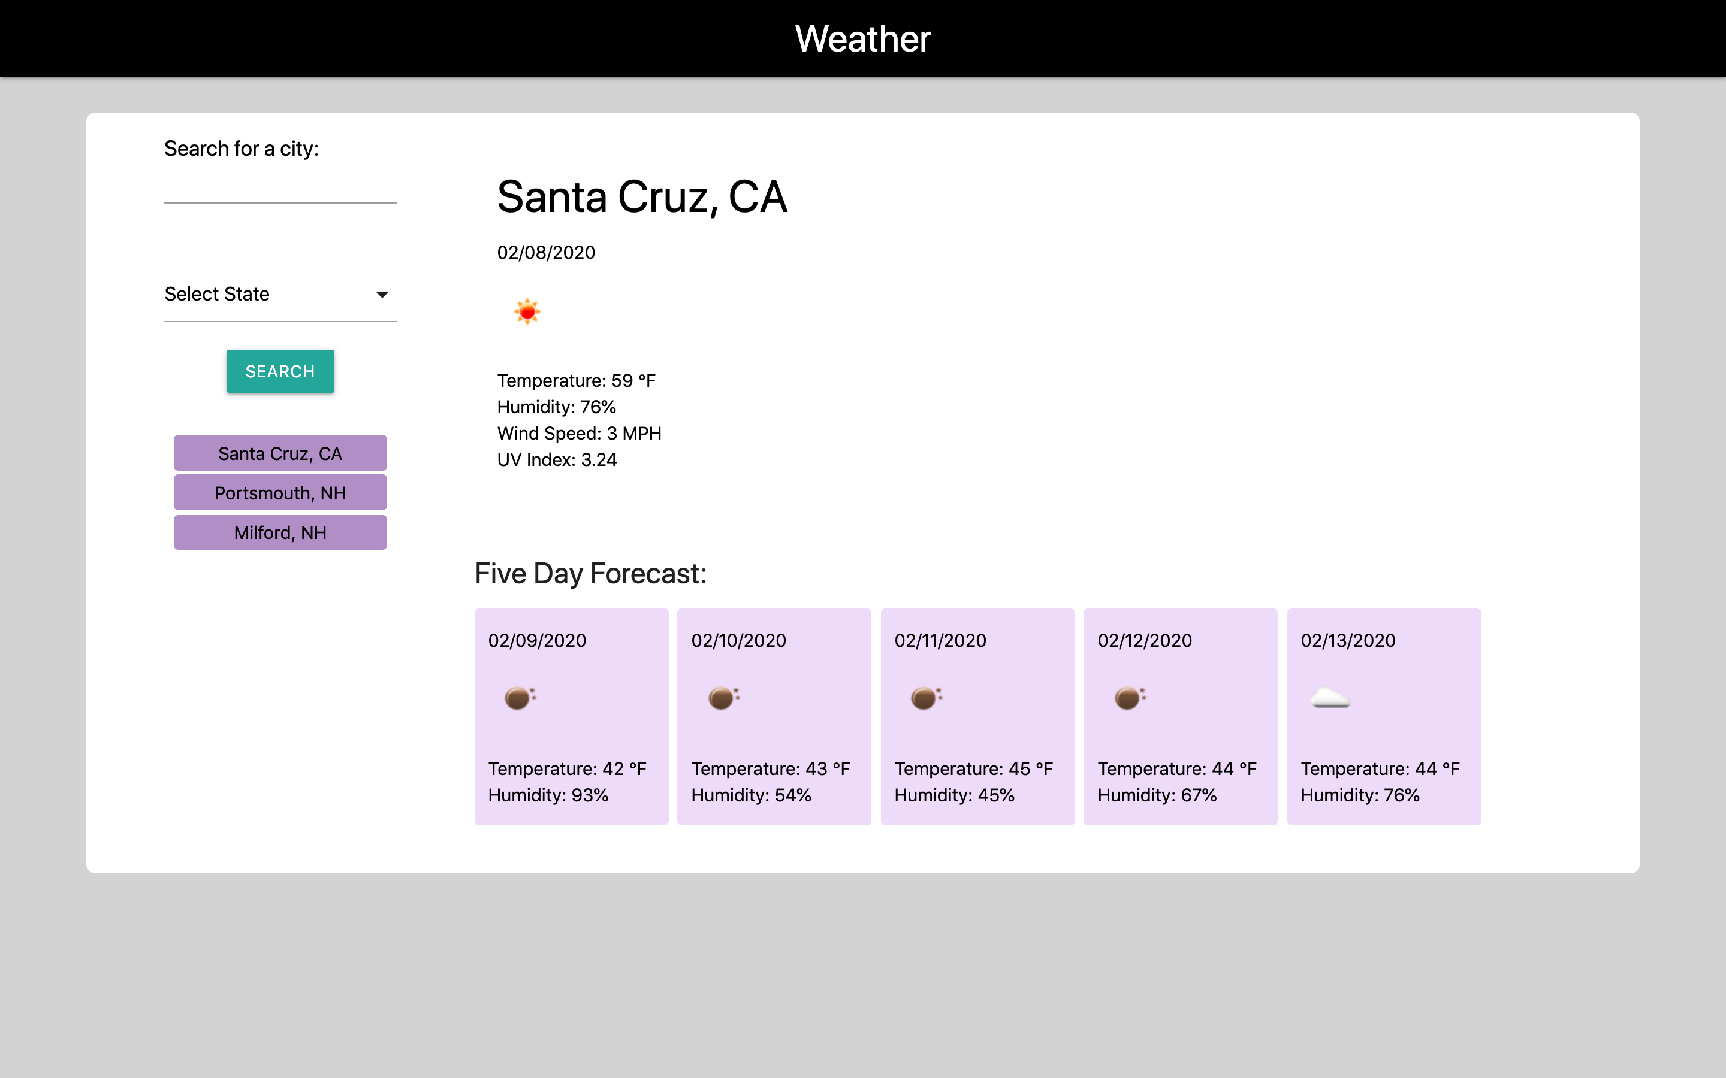Click the weather icon on the 02/10/2020 card
Viewport: 1726px width, 1078px height.
click(x=723, y=697)
